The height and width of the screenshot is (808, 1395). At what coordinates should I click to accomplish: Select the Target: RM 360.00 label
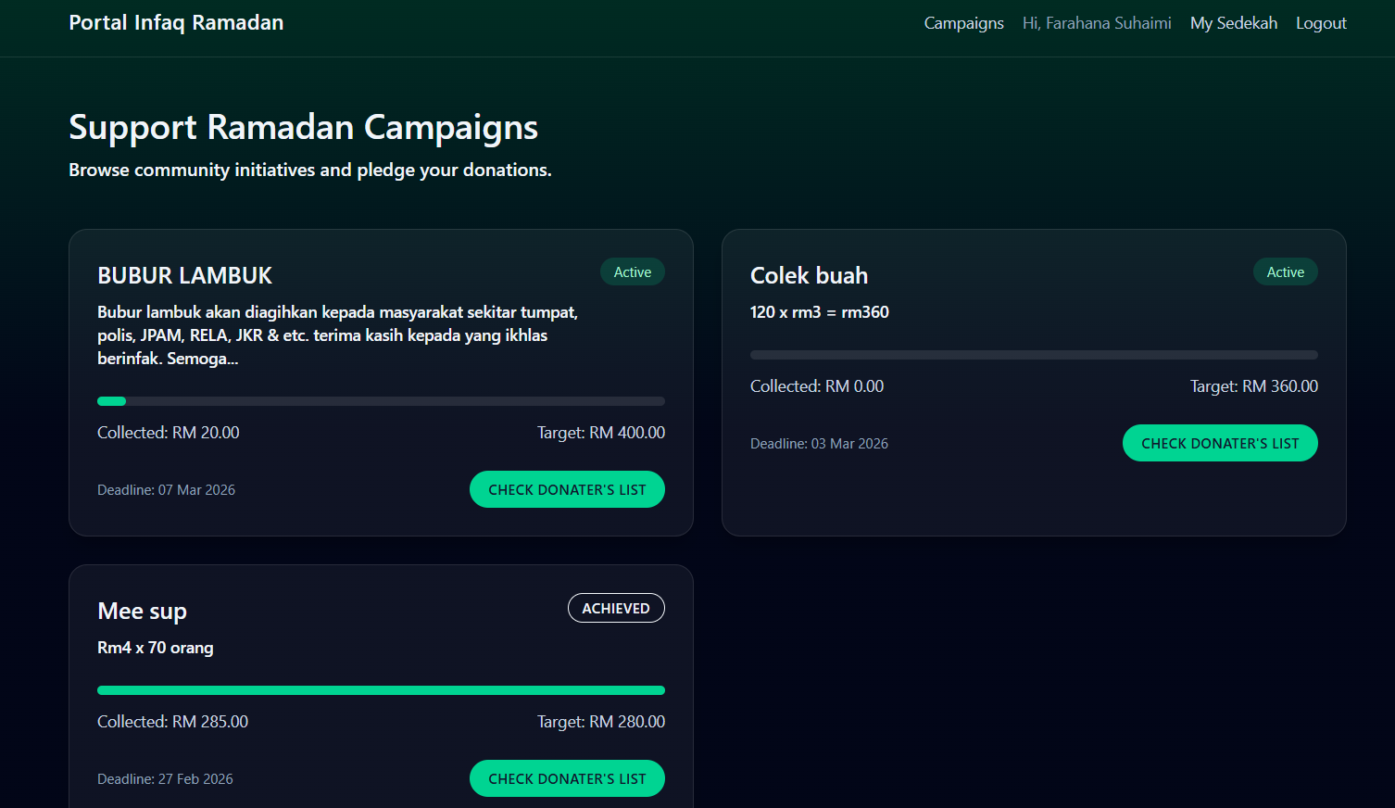[1253, 385]
